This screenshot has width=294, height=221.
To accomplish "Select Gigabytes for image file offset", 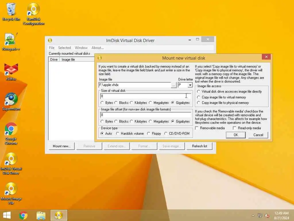I will 180,121.
